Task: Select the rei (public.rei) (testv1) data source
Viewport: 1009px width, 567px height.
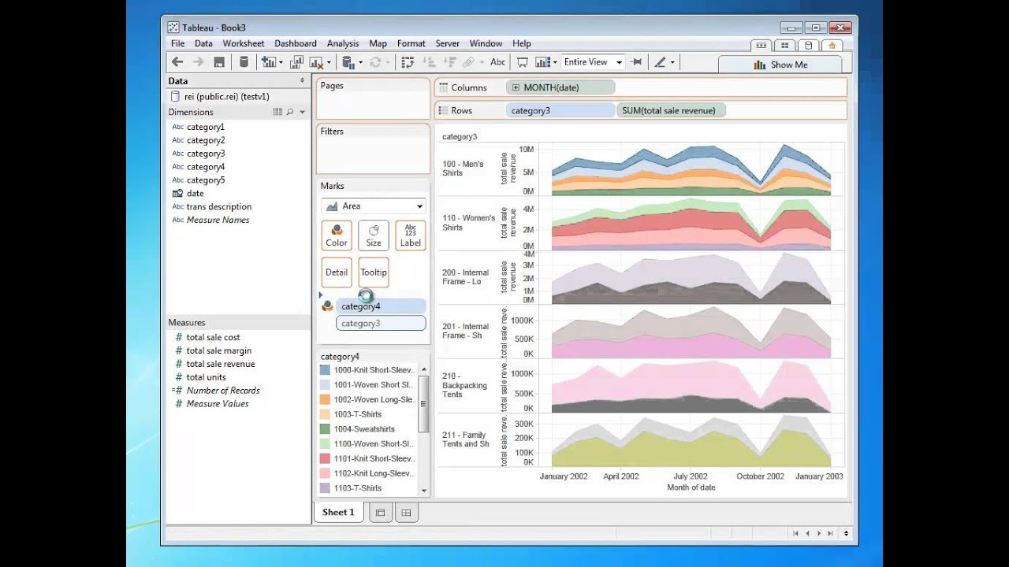Action: tap(227, 97)
